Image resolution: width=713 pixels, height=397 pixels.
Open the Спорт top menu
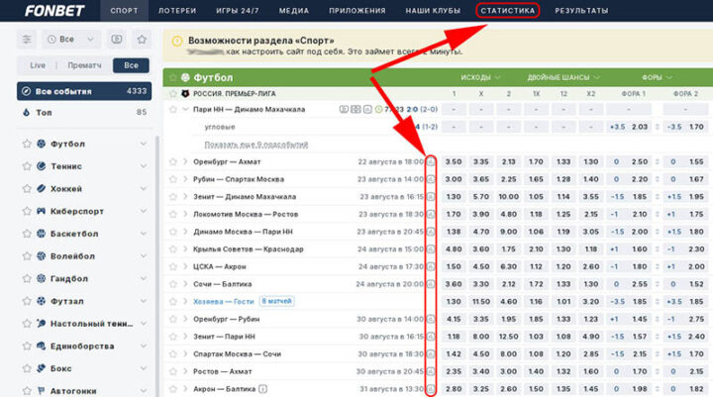(x=124, y=11)
